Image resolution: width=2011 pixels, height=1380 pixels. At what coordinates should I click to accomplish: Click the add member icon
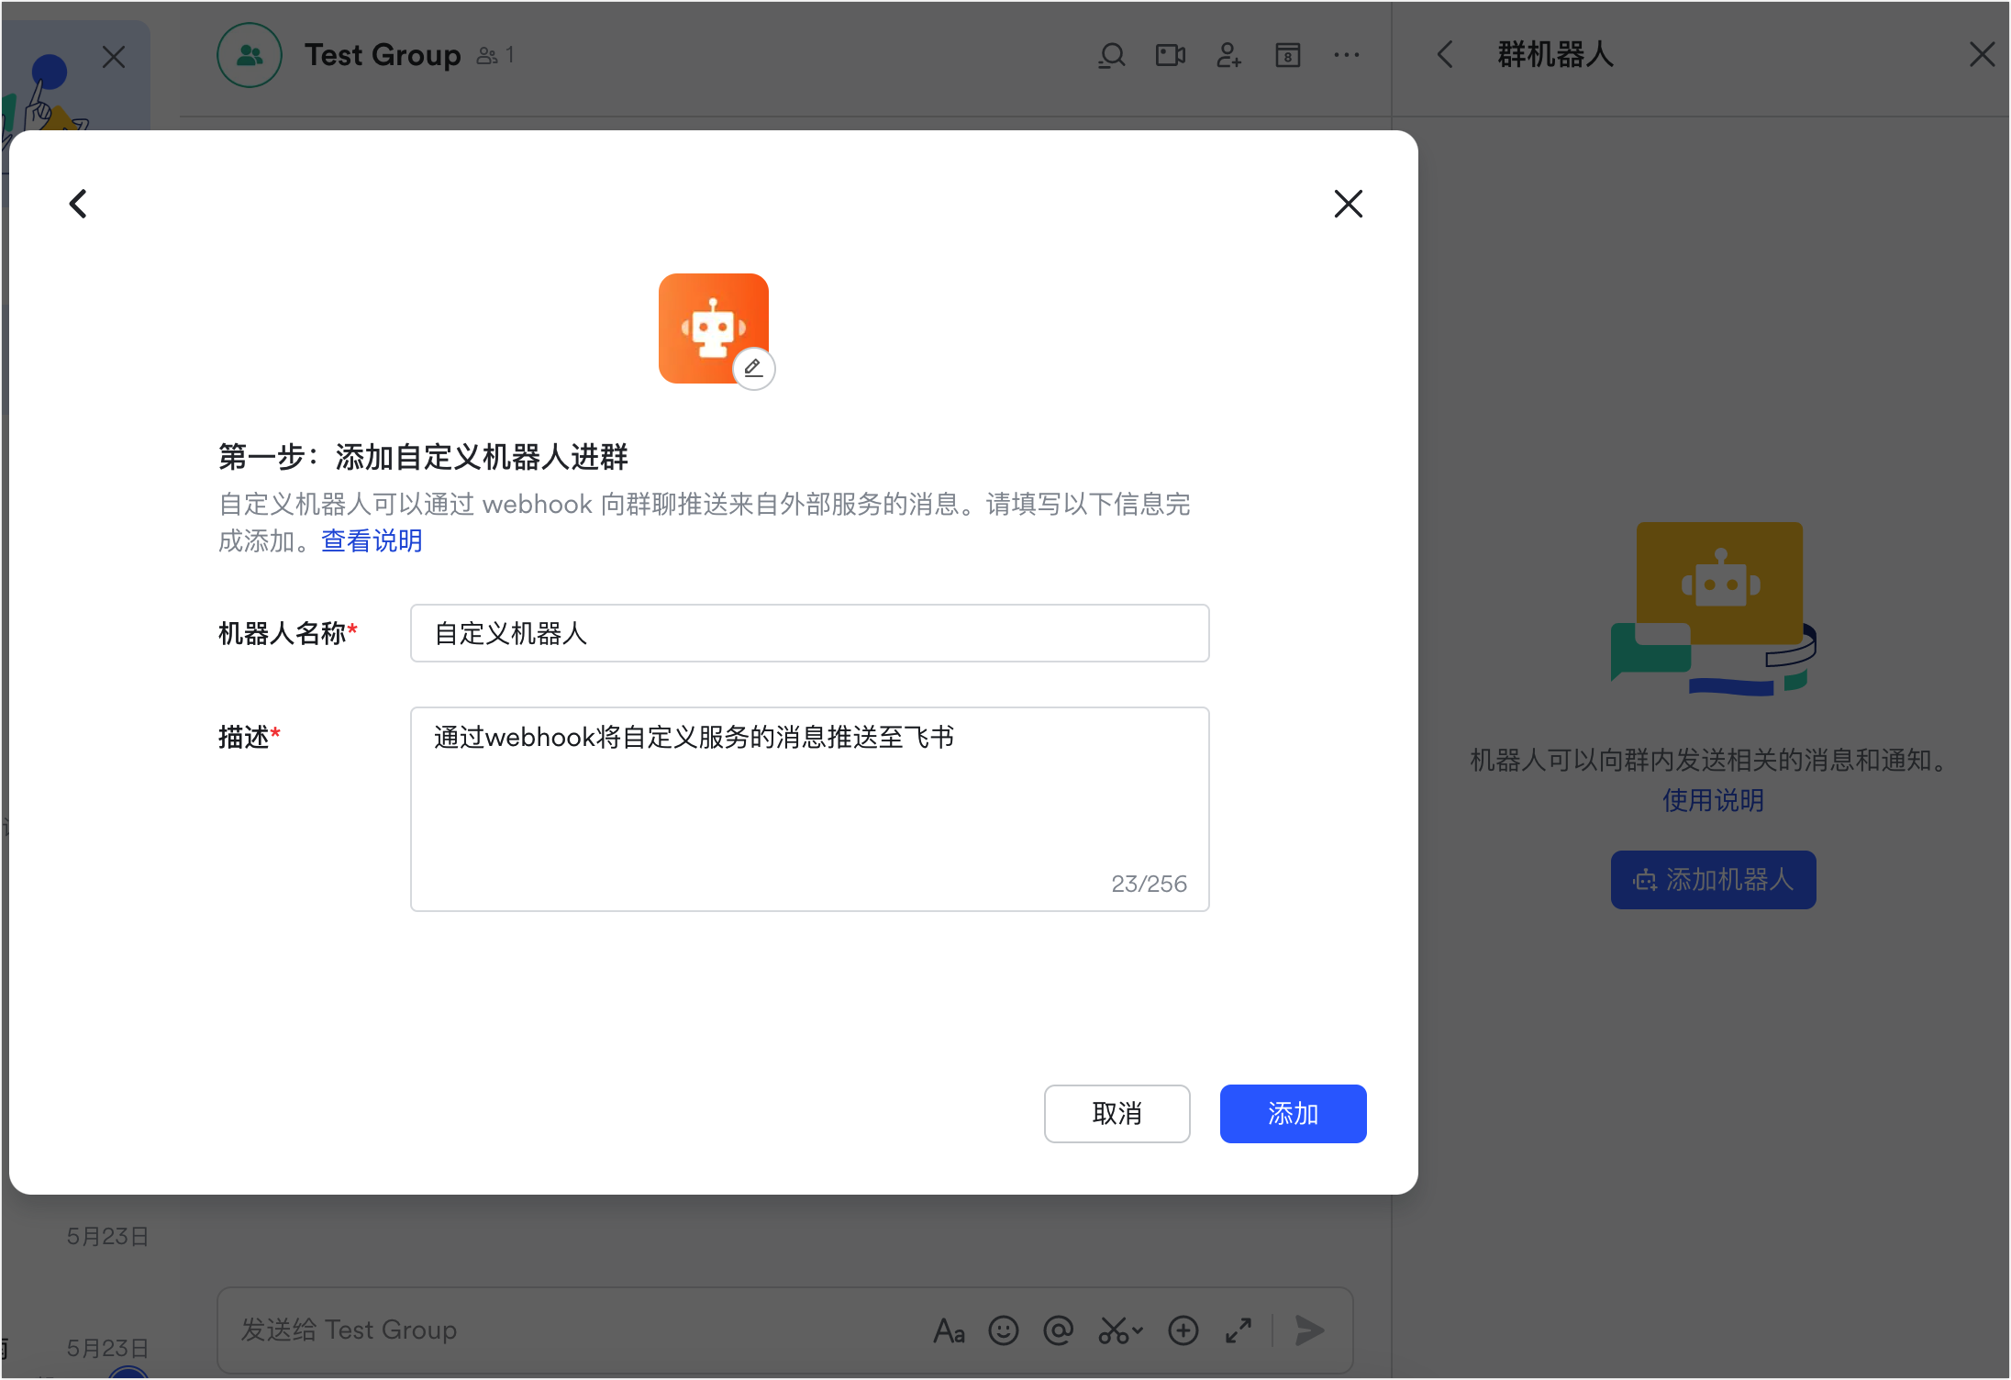(1228, 56)
